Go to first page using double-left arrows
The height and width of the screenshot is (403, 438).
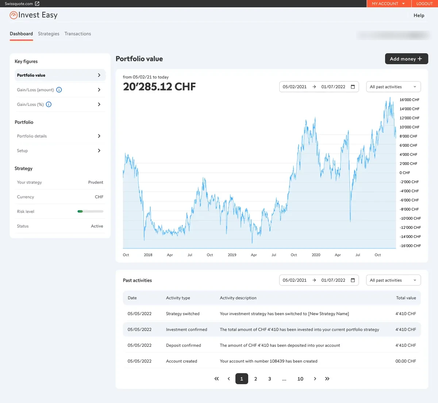216,379
